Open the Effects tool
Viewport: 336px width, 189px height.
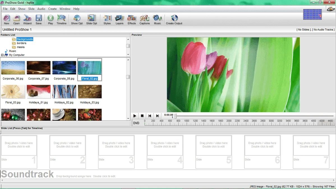[x=132, y=20]
